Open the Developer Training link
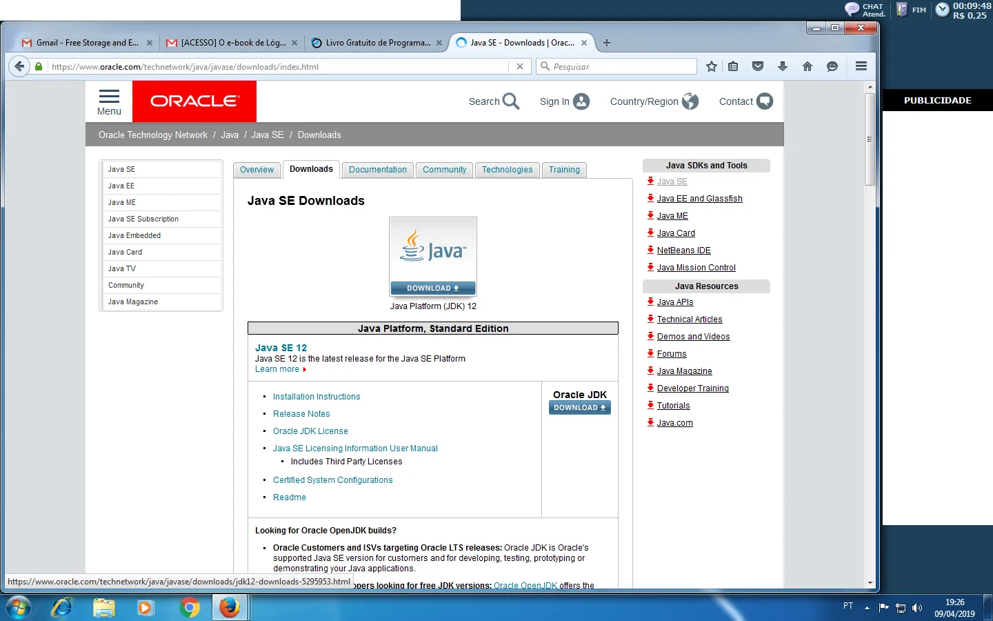 693,388
